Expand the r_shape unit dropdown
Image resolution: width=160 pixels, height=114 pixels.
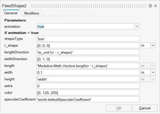(x=153, y=45)
